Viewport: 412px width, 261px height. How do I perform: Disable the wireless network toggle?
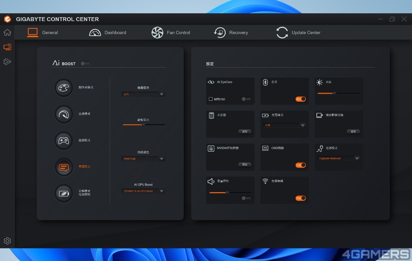click(x=300, y=198)
